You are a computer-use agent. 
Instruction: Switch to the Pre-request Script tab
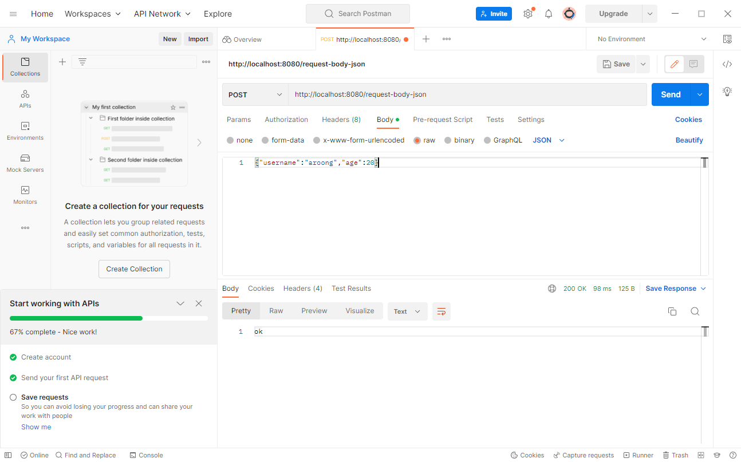443,120
